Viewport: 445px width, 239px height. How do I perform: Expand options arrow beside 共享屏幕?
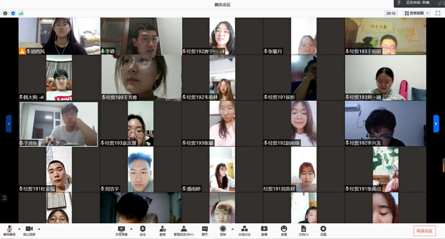pyautogui.click(x=131, y=229)
